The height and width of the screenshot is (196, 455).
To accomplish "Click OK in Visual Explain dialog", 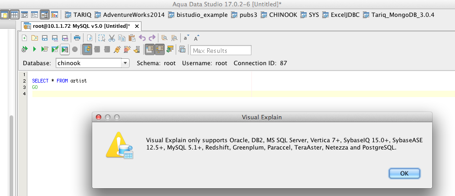I will tap(404, 173).
